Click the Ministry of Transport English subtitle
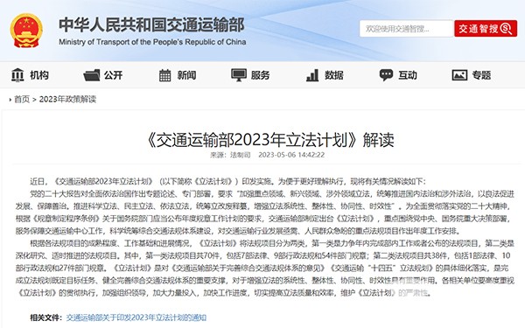 [152, 42]
